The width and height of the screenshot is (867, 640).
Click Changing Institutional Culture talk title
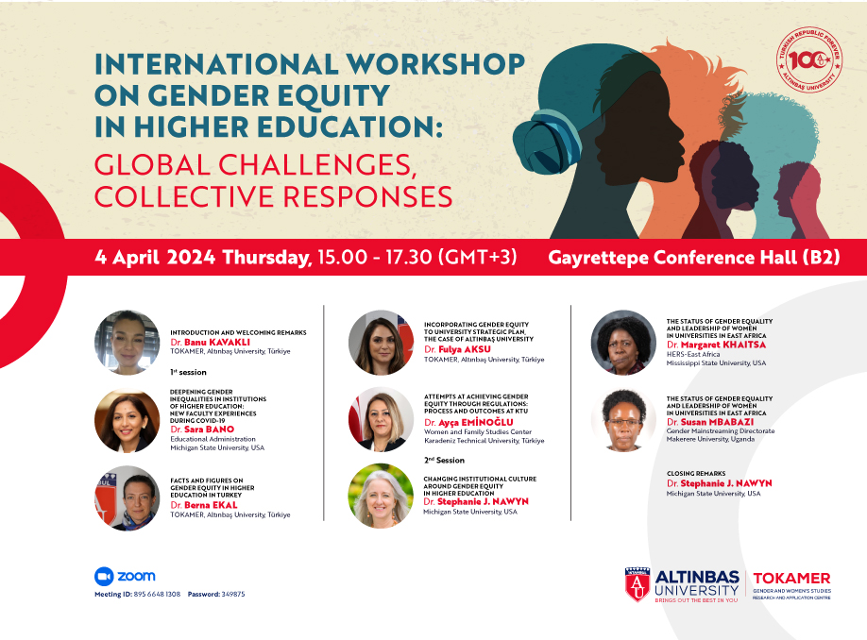point(480,486)
